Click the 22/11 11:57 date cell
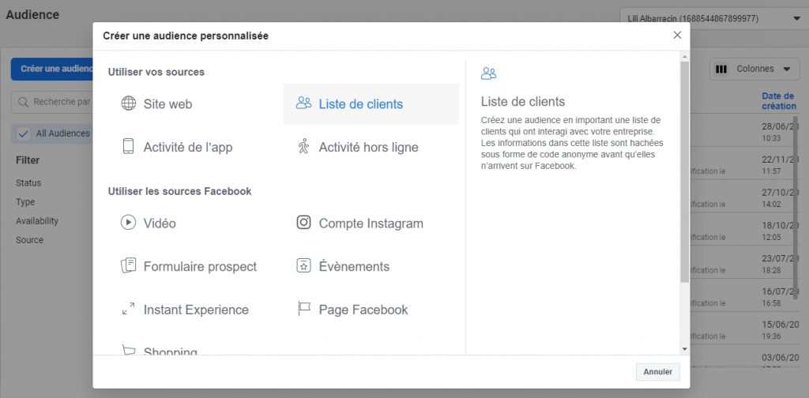 778,165
